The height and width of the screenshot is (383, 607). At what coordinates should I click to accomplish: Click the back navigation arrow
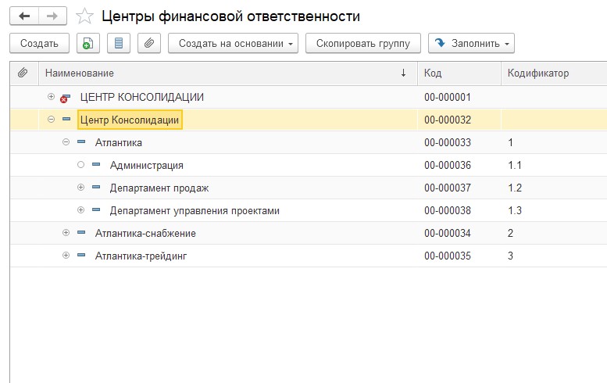pos(23,16)
